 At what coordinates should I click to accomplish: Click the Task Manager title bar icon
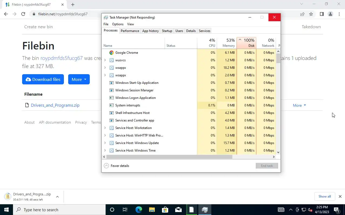[106, 17]
